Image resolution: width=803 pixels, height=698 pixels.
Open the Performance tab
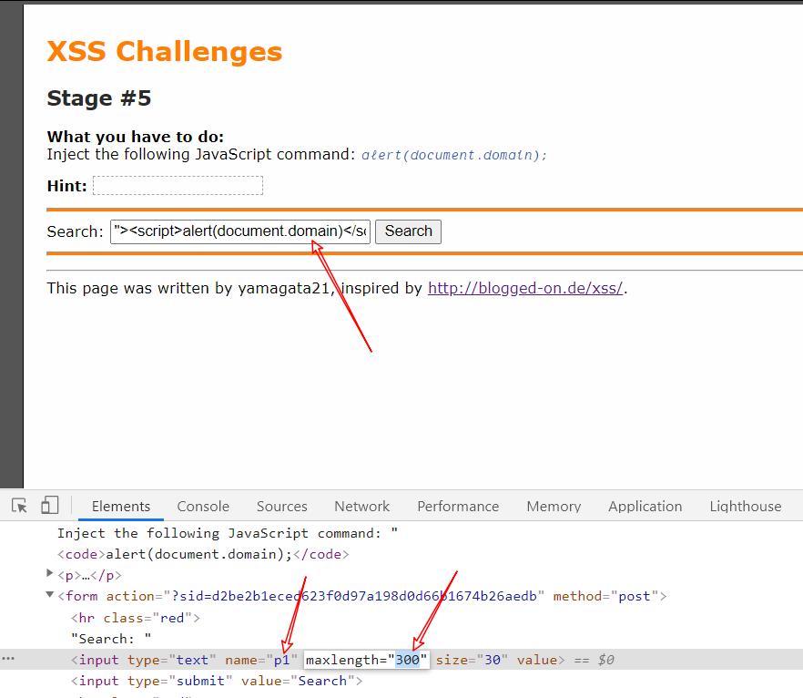458,507
